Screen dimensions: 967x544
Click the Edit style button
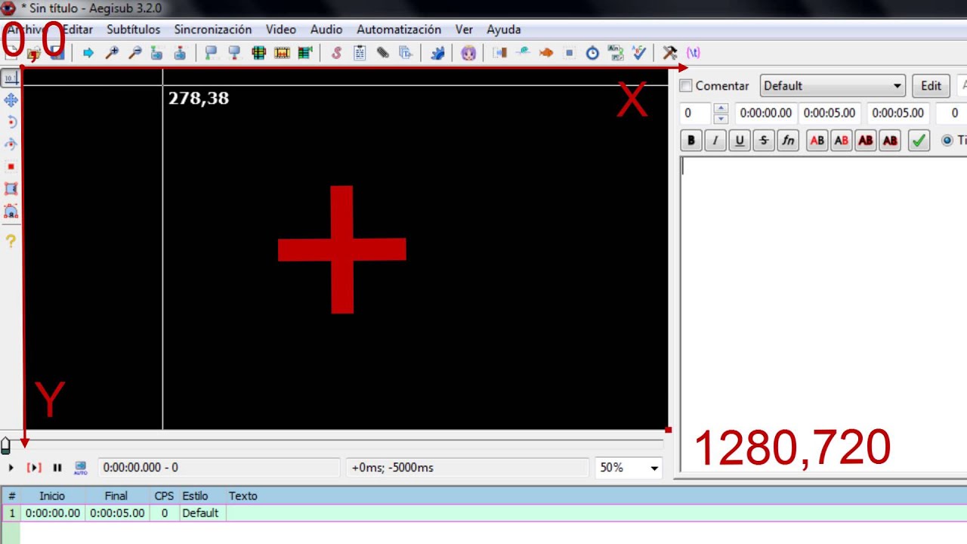931,85
